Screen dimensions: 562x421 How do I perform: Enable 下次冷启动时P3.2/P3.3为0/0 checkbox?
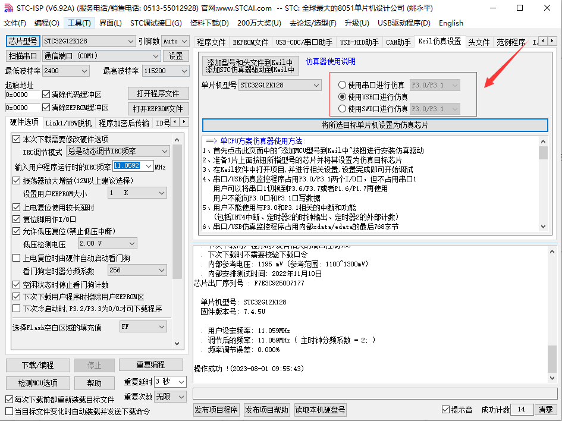pos(16,309)
